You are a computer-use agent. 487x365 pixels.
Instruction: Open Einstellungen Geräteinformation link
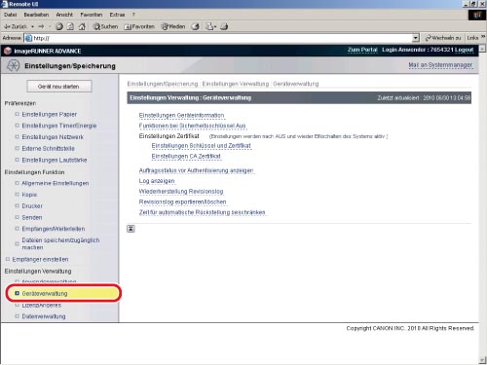(x=181, y=115)
